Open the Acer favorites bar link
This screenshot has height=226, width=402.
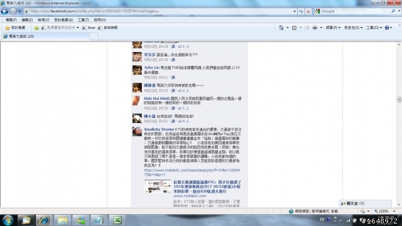pos(89,28)
